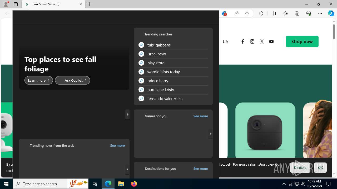Open the Top places to see fall foliage headline
The width and height of the screenshot is (337, 189).
60,64
